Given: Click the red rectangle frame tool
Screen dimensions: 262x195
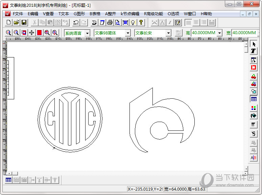Looking at the screenshot, I should pyautogui.click(x=254, y=68).
